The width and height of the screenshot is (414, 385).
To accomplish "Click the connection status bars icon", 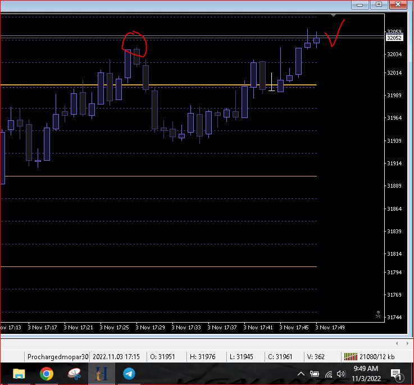I will click(x=351, y=357).
